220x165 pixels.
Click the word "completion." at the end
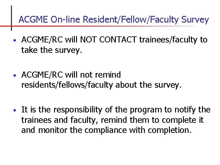pos(170,130)
